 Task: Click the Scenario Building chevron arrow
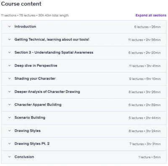click(9, 117)
